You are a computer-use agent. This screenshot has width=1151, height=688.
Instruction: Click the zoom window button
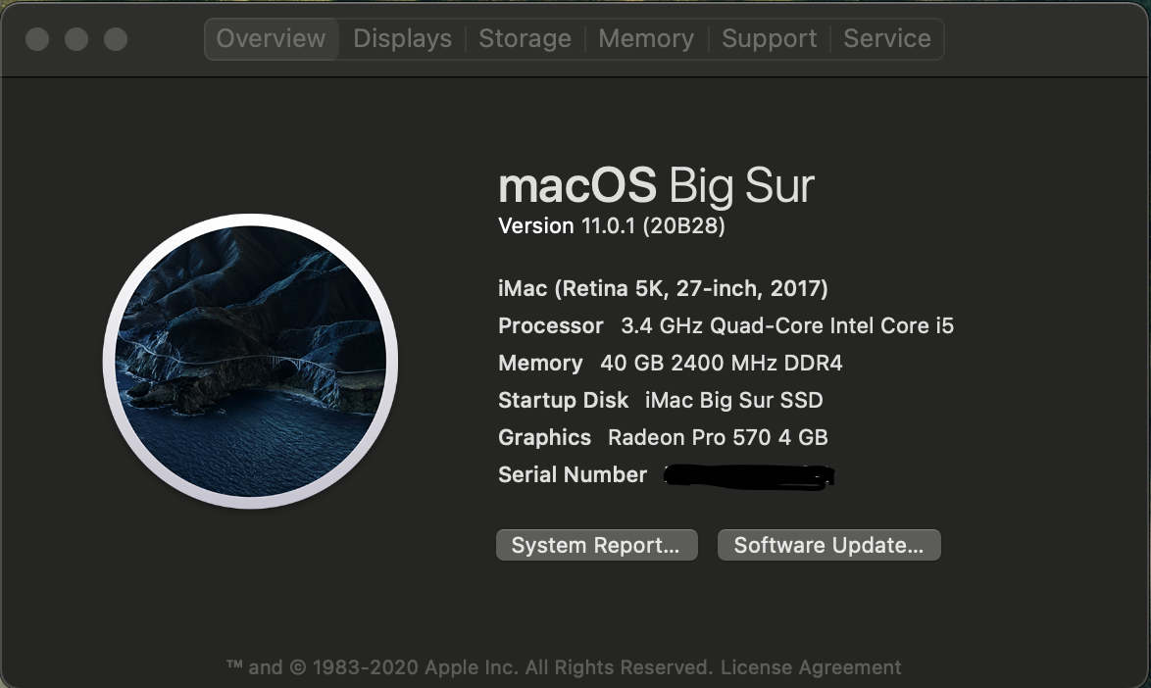pyautogui.click(x=116, y=39)
